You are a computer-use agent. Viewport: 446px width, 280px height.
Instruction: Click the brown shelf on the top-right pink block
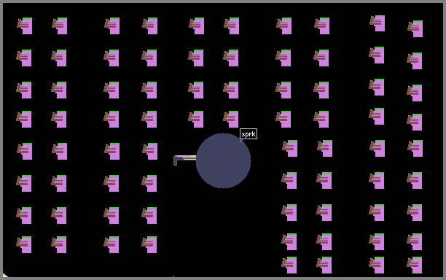click(x=413, y=28)
